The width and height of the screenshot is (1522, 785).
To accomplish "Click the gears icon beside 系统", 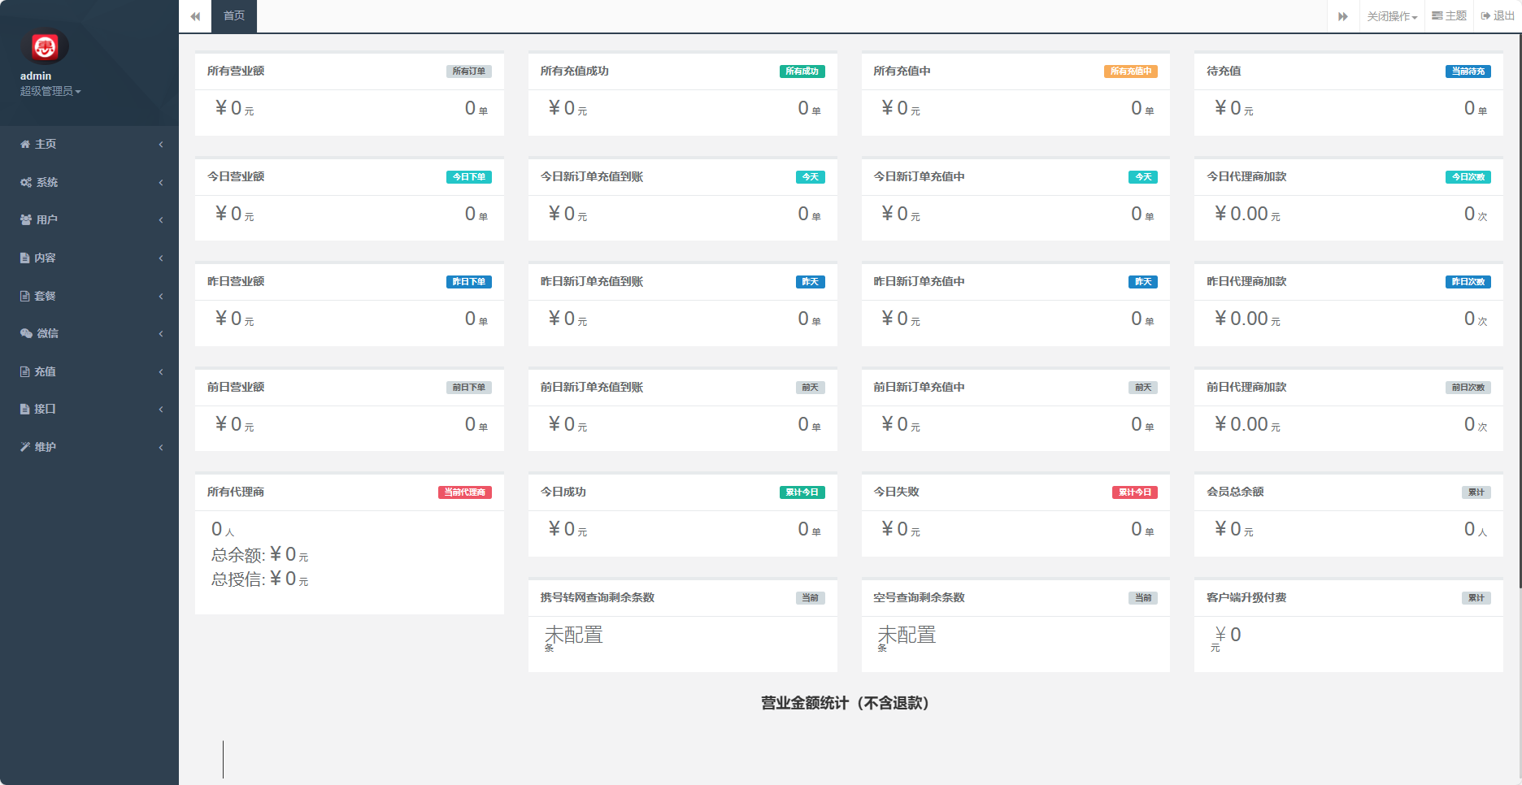I will pos(26,183).
